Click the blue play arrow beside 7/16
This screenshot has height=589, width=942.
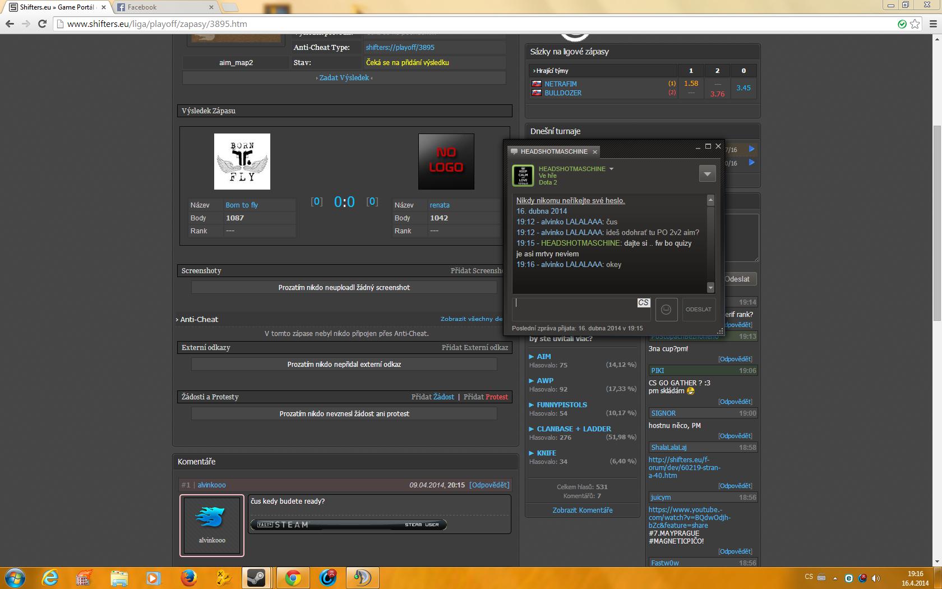tap(751, 149)
